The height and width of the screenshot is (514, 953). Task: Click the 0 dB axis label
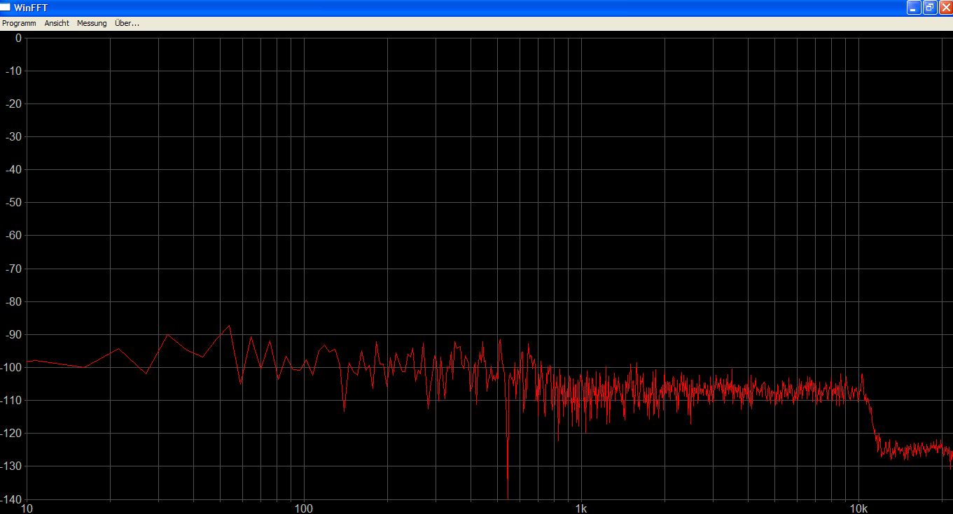[19, 38]
